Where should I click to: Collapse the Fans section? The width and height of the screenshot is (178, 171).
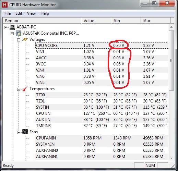[19, 132]
